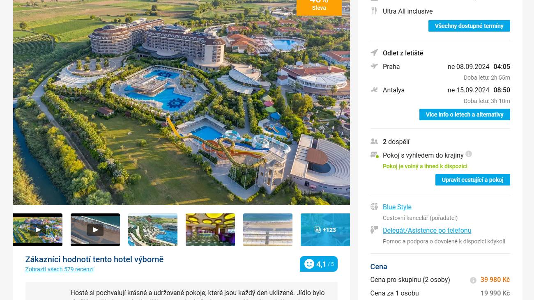
Task: Click the info icon next to group price
Action: point(473,280)
